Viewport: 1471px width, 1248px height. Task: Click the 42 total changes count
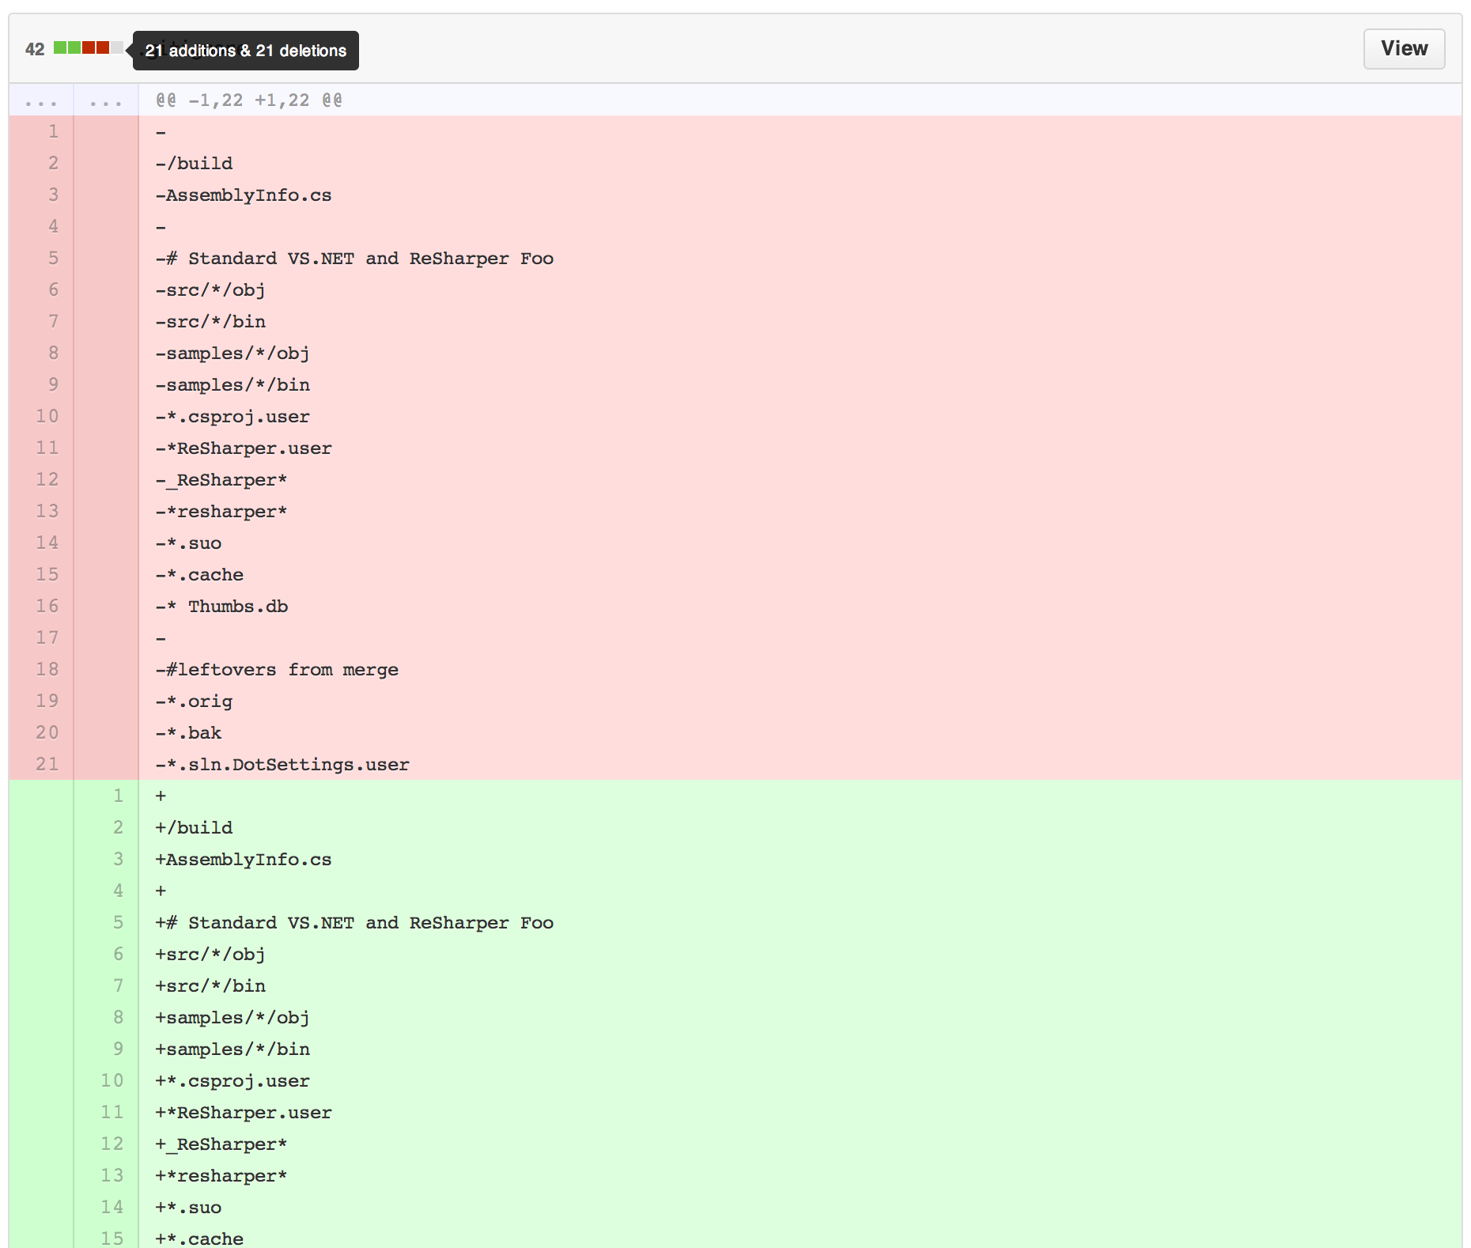pyautogui.click(x=35, y=49)
